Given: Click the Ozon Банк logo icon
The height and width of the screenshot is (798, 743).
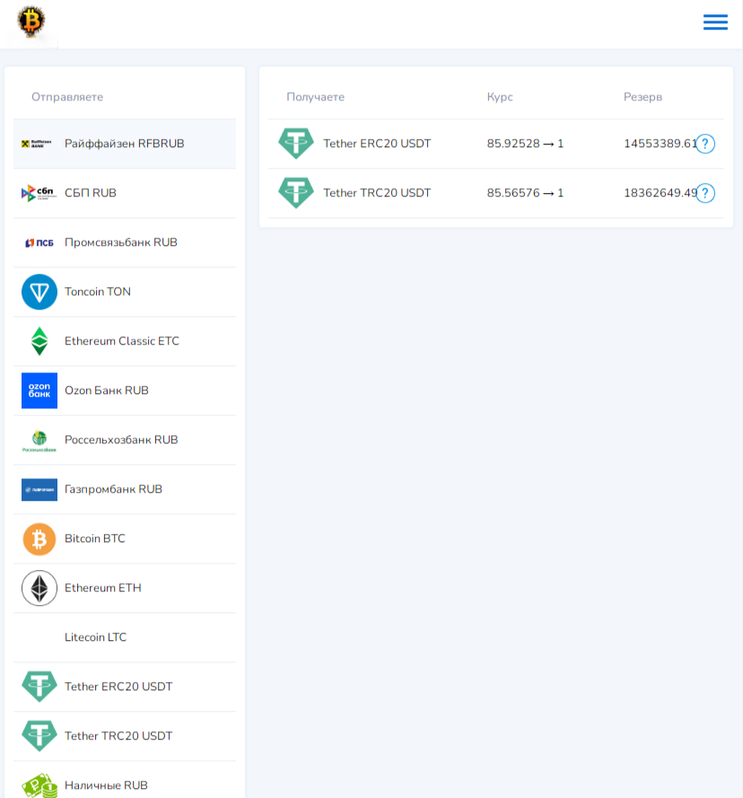Looking at the screenshot, I should click(x=39, y=390).
